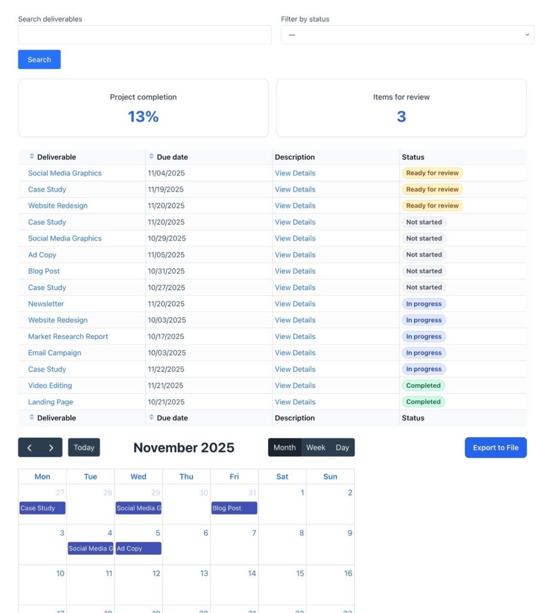The image size is (545, 613).
Task: Select the Month view tab
Action: 284,447
